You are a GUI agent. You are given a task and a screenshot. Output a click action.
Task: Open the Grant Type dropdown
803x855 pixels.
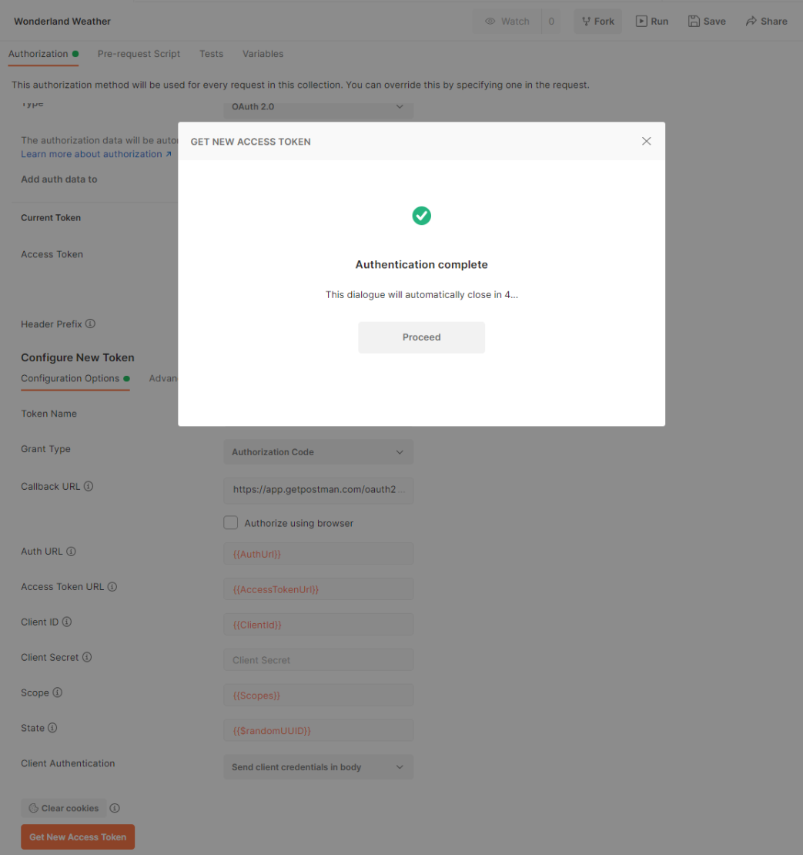click(318, 451)
